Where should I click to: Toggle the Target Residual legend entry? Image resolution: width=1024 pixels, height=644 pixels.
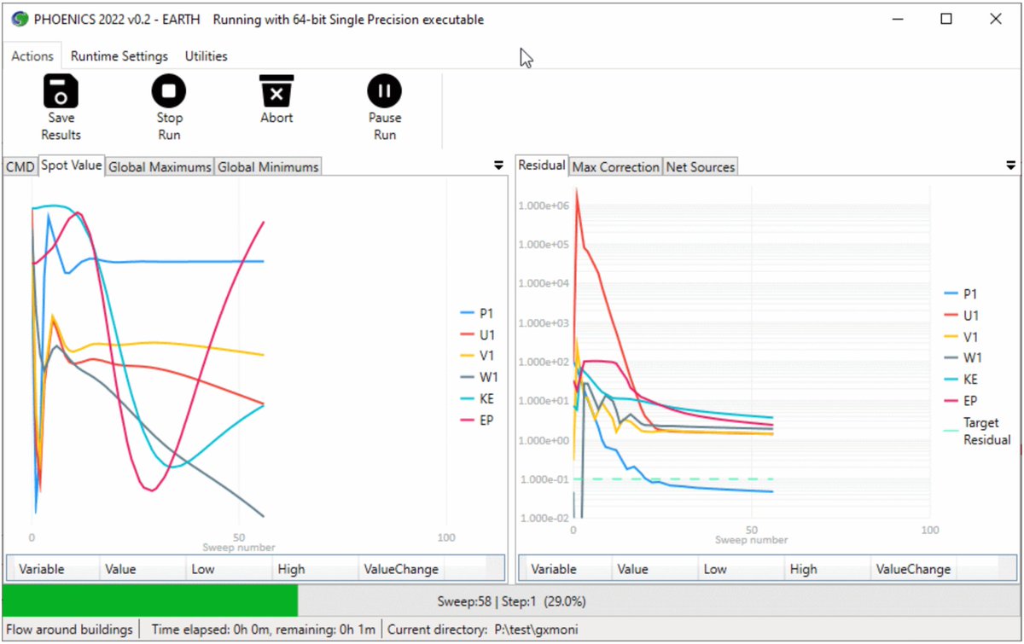pos(981,431)
